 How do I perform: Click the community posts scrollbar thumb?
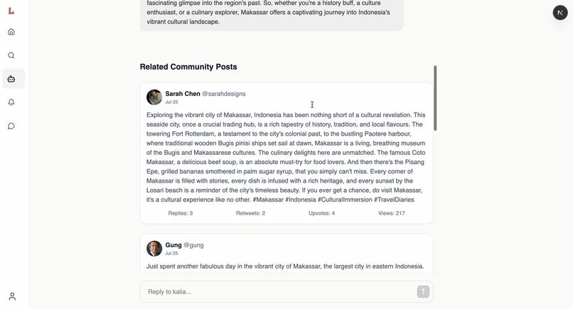click(x=435, y=98)
